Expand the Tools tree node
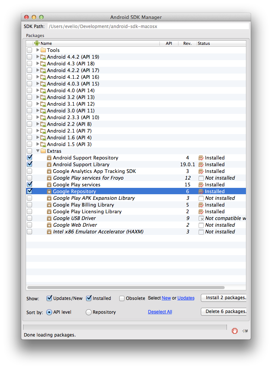272x369 pixels. [38, 50]
